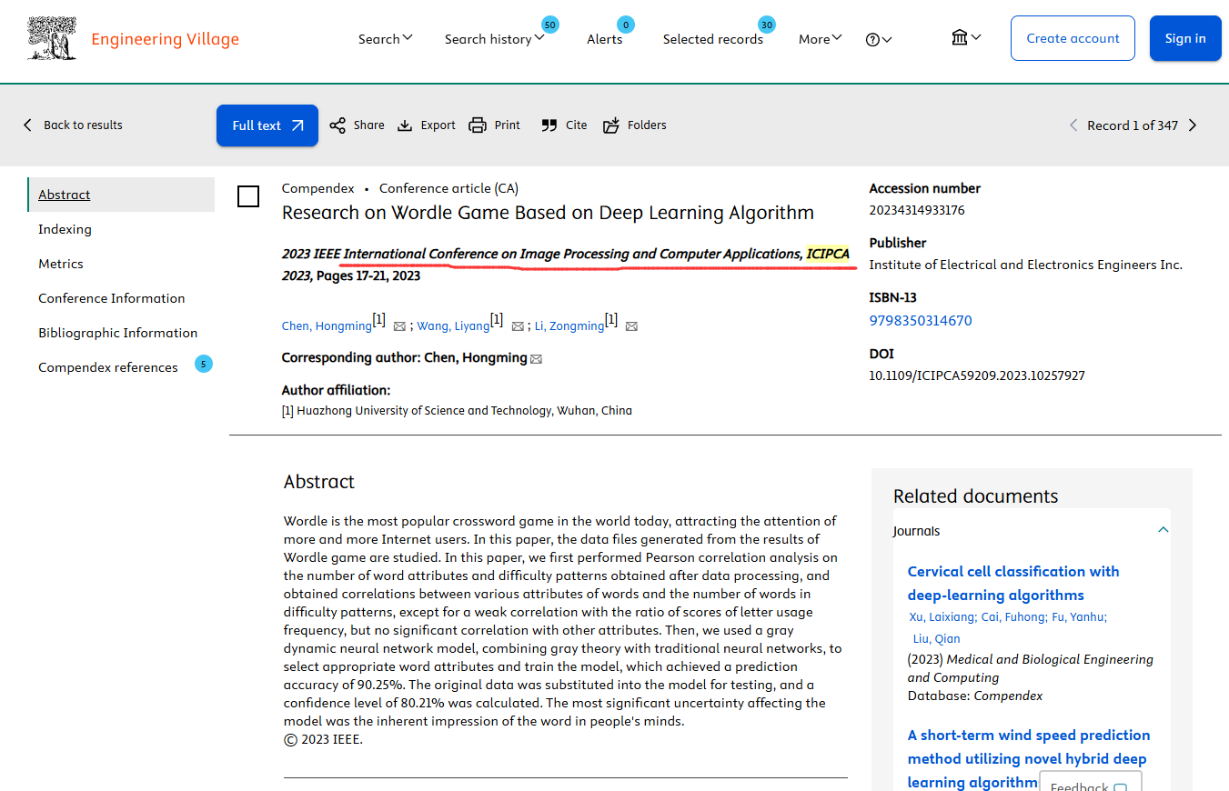Go Back to results
This screenshot has height=791, width=1229.
73,125
